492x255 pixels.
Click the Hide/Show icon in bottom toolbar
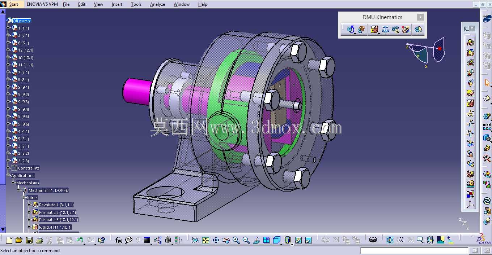pos(298,240)
